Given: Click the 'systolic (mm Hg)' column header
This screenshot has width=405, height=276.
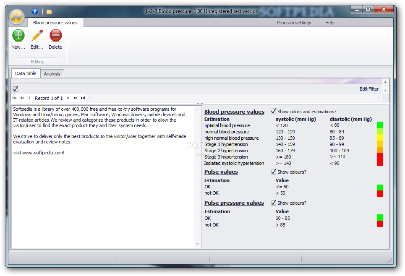Looking at the screenshot, I should tap(296, 119).
